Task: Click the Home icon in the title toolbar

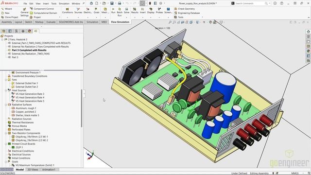Action: coord(91,3)
